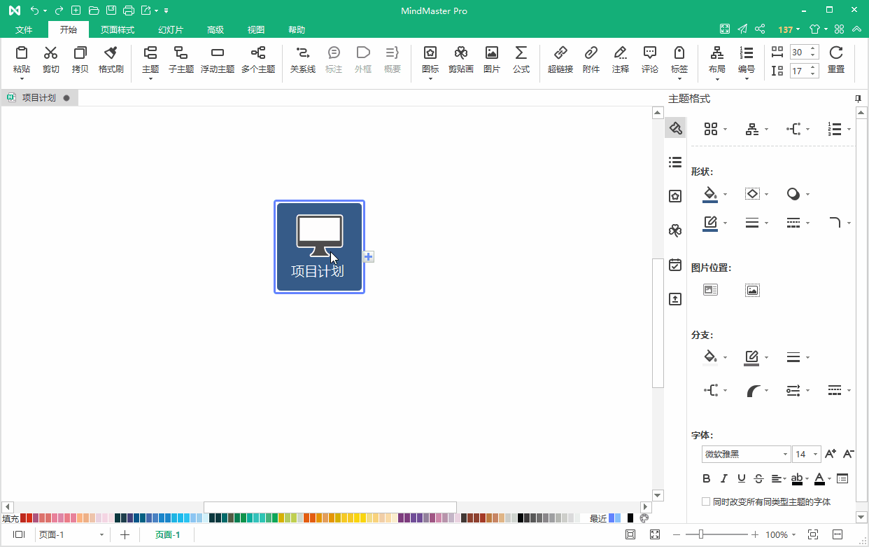Click the plus button beside 项目计划 topic
The image size is (869, 547).
coord(369,257)
